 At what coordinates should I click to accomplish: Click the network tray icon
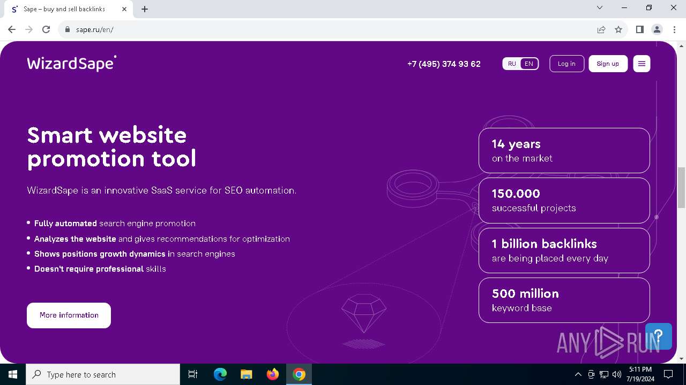pyautogui.click(x=604, y=374)
